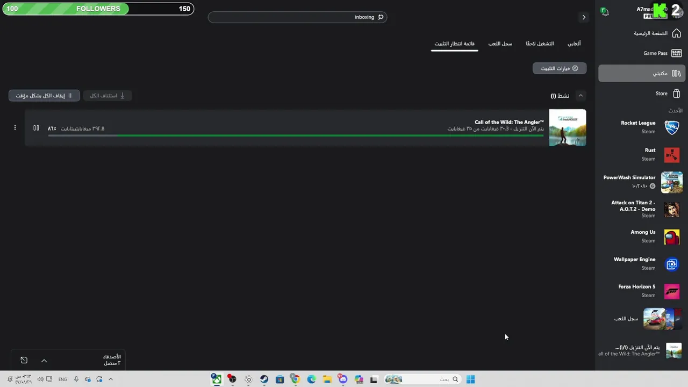Click استئناف الكل resume all button
Image resolution: width=688 pixels, height=387 pixels.
point(107,96)
